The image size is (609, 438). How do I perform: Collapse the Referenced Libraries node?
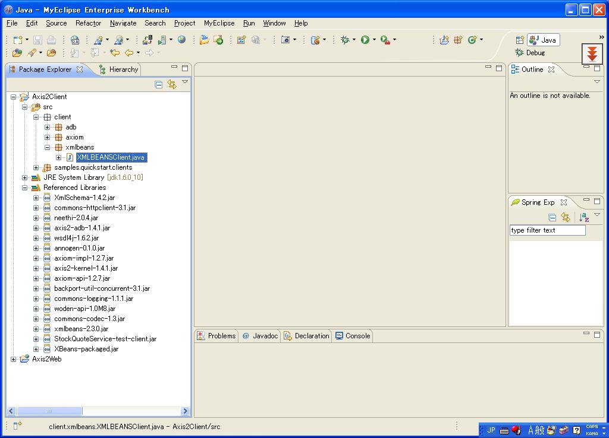point(24,188)
